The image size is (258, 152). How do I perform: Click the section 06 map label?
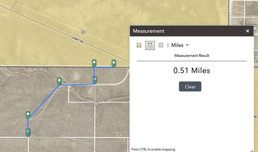click(96, 103)
